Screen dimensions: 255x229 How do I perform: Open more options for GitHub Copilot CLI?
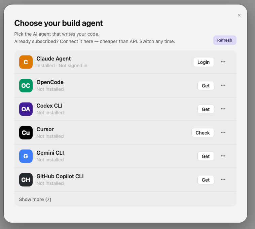coord(223,180)
